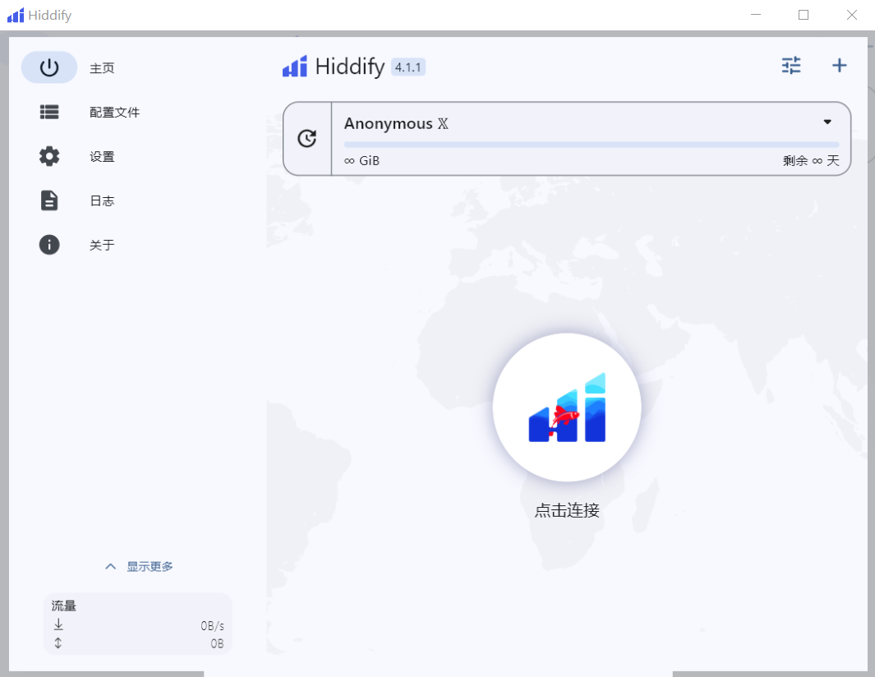Click the 日志 document icon
The height and width of the screenshot is (677, 875).
[x=49, y=200]
